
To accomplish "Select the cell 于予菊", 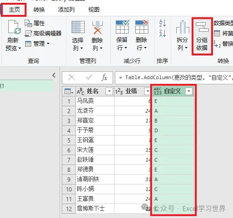I will (95, 130).
